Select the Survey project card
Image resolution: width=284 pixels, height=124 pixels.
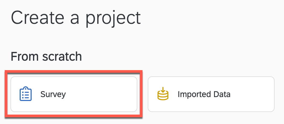point(74,94)
